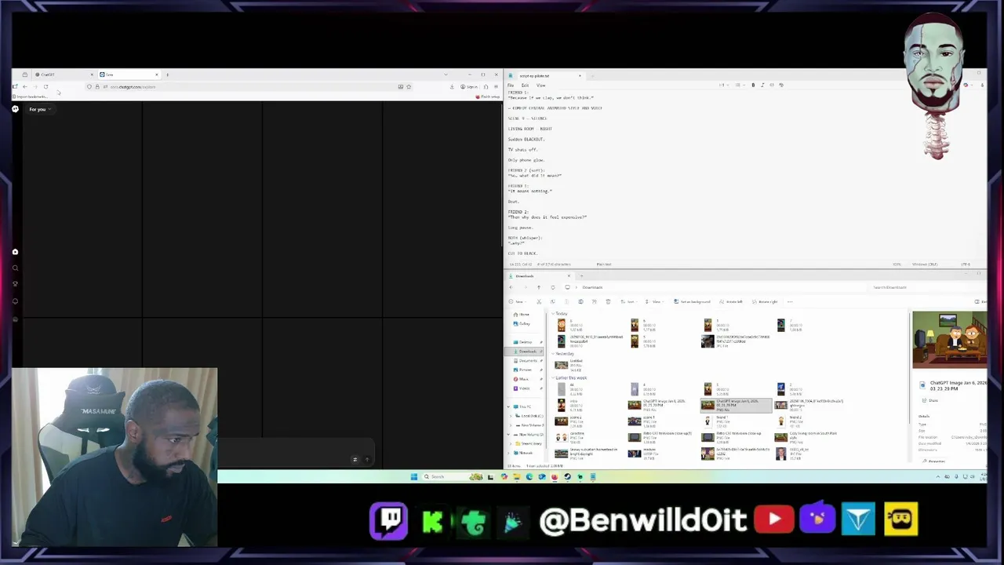
Task: Select Documents in Explorer sidebar
Action: click(528, 360)
